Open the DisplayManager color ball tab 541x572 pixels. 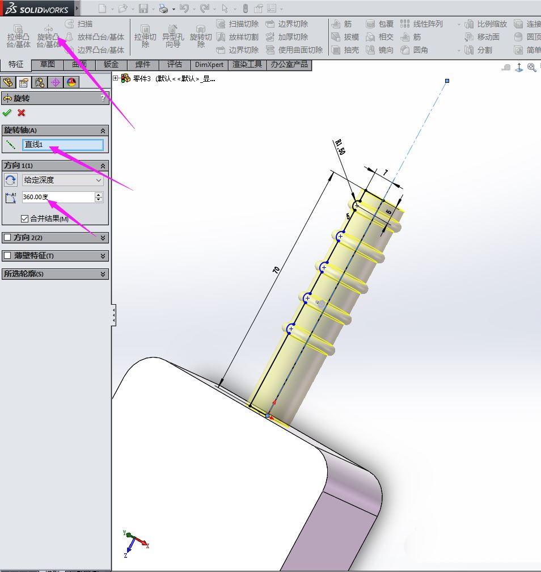tap(71, 82)
